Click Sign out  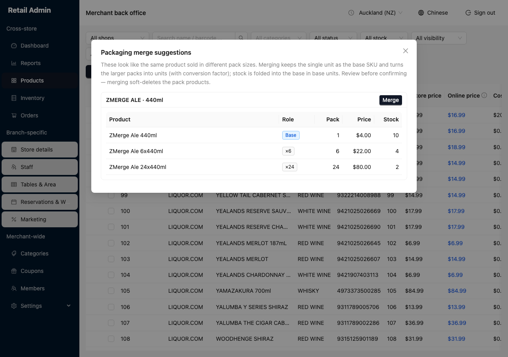[480, 13]
